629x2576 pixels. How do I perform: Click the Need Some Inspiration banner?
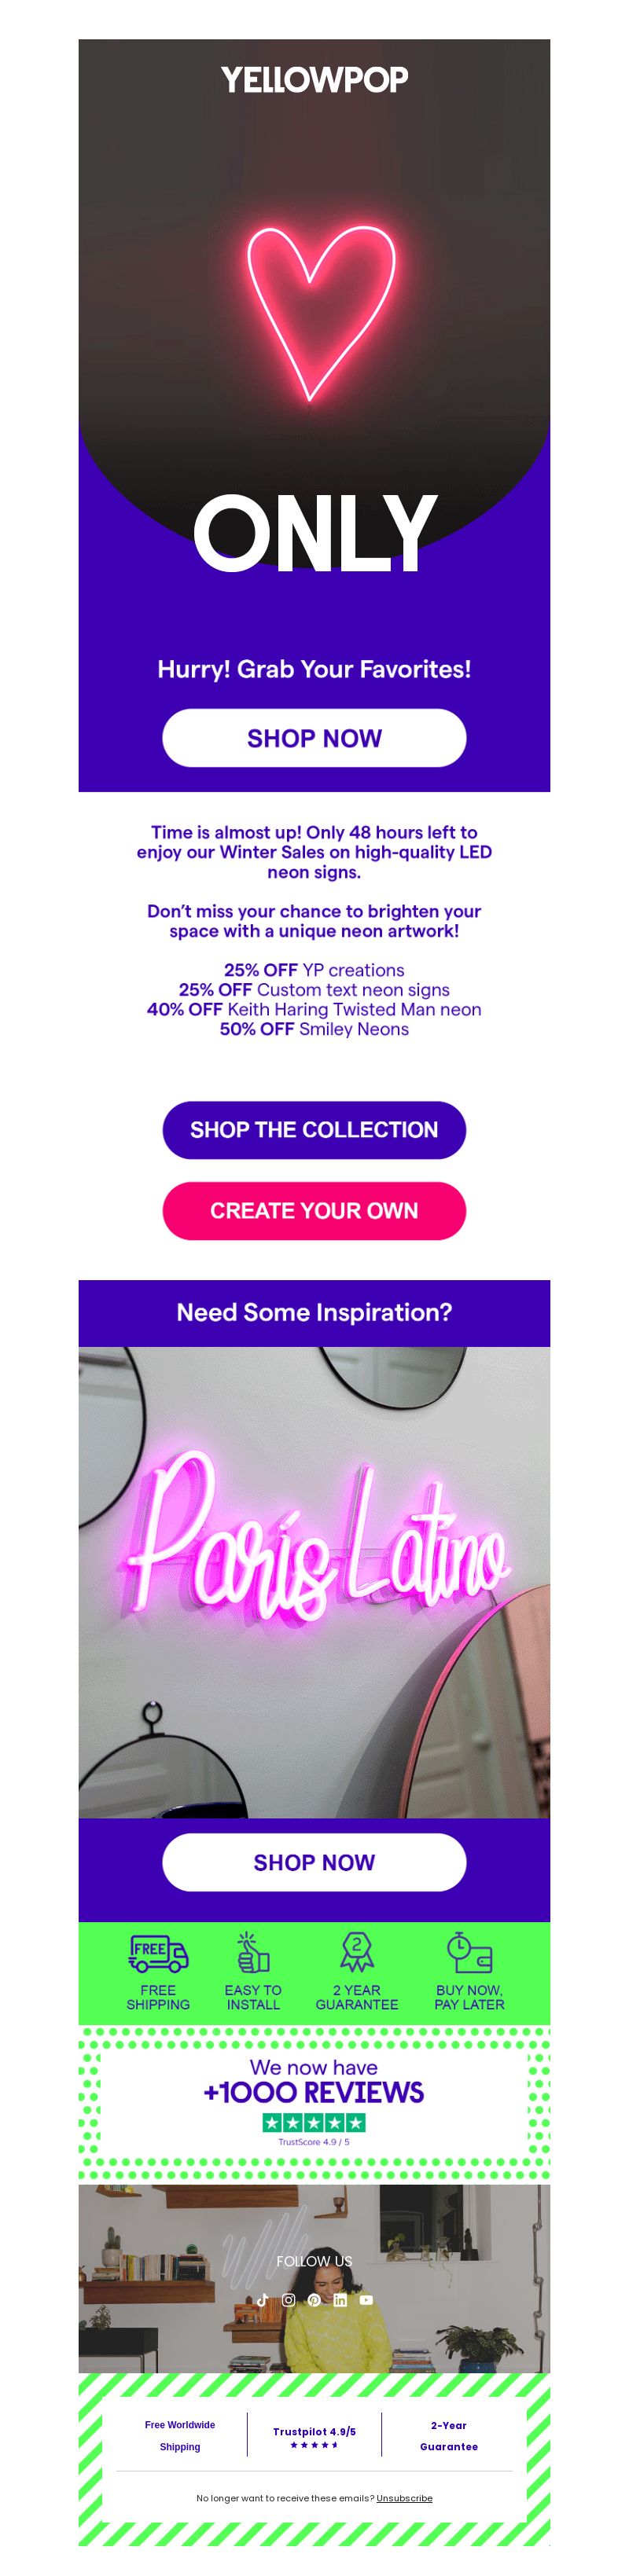314,1313
